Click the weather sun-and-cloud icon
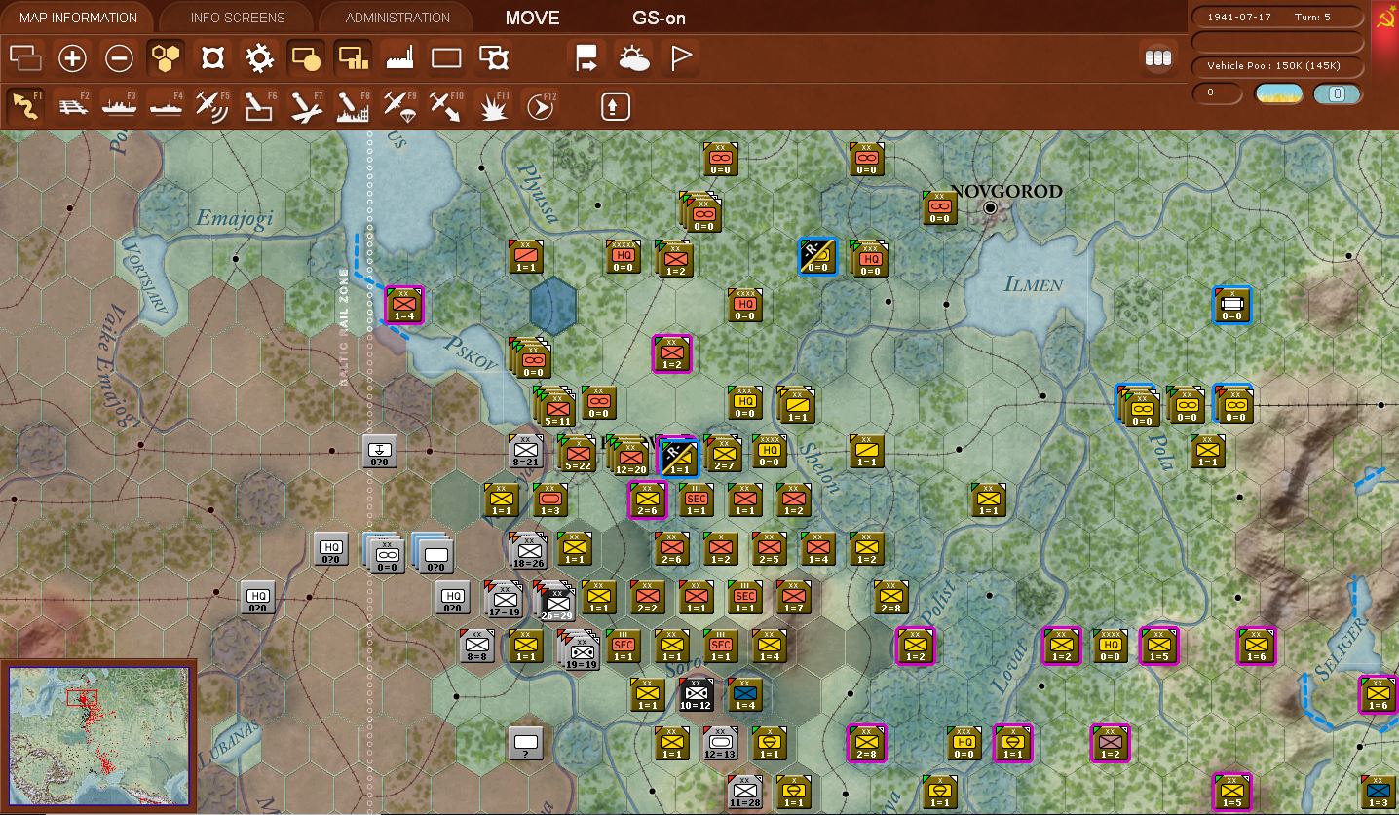 coord(634,58)
